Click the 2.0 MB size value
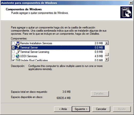Viewport: 134px width, 115px height. pyautogui.click(x=99, y=43)
